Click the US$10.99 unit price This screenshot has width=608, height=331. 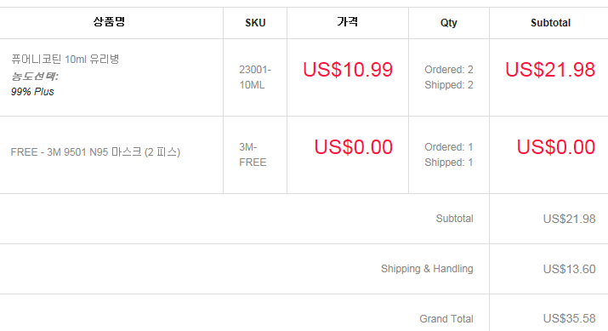348,70
